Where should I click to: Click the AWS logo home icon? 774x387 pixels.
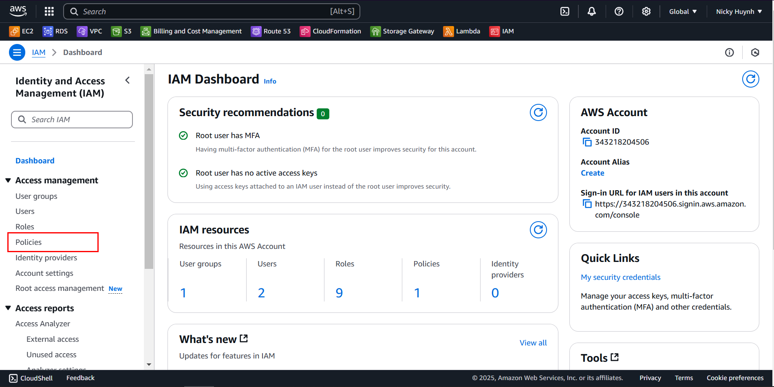click(18, 11)
